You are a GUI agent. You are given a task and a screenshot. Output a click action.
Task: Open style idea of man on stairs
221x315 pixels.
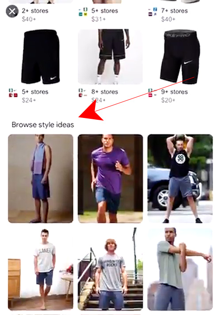[110, 269]
